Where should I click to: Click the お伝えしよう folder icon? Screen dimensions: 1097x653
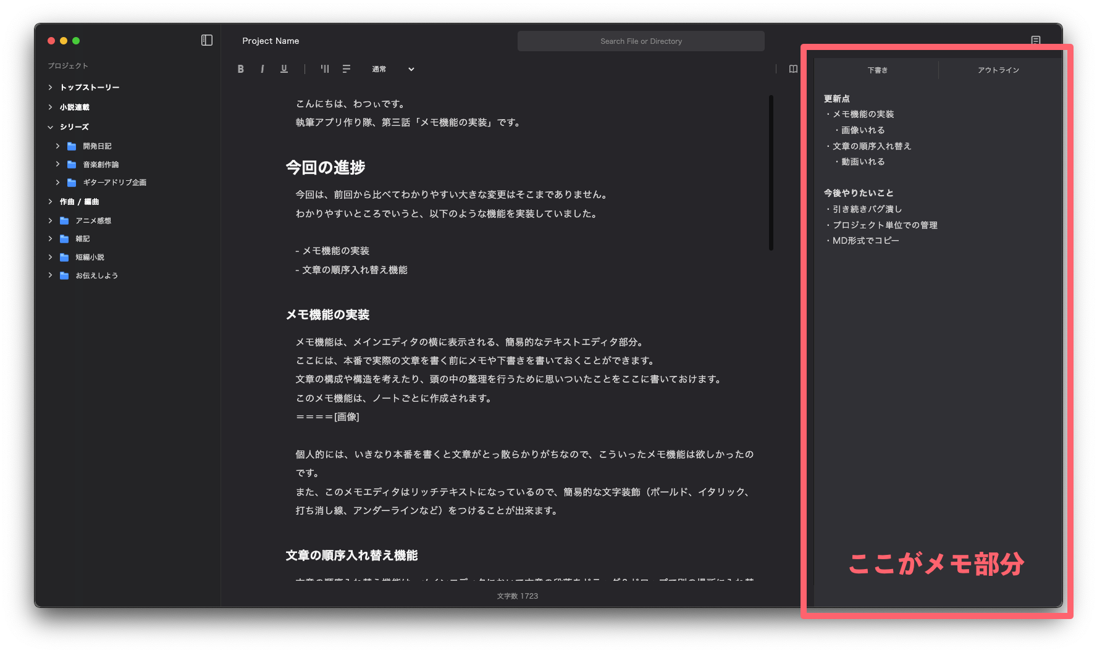tap(64, 275)
